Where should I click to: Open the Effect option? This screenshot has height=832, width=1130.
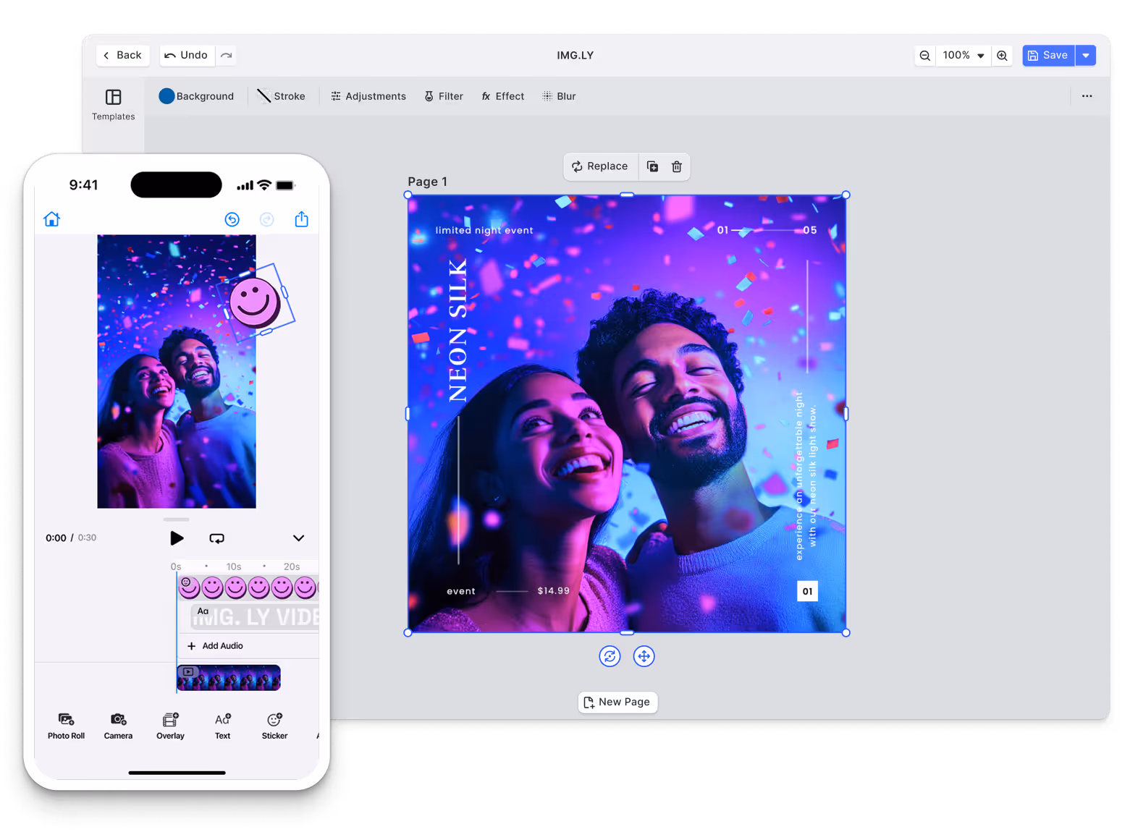(502, 96)
